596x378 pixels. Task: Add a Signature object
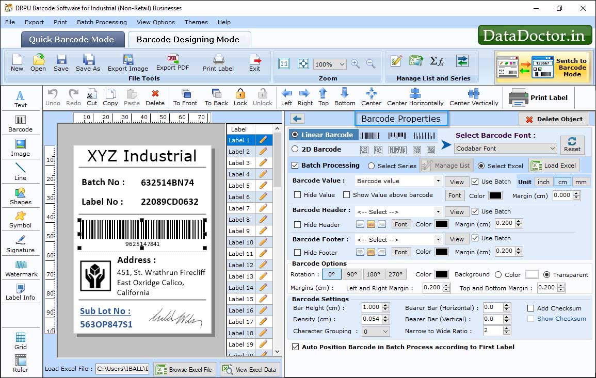tap(21, 244)
